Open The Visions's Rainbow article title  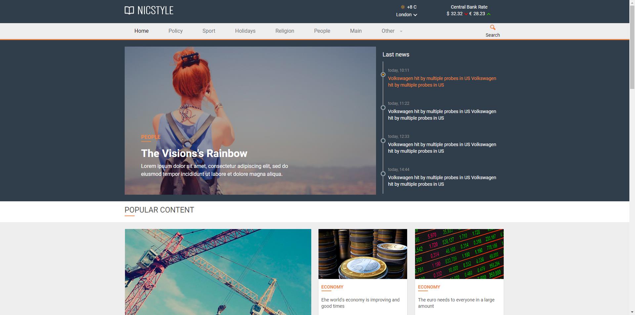[x=194, y=153]
